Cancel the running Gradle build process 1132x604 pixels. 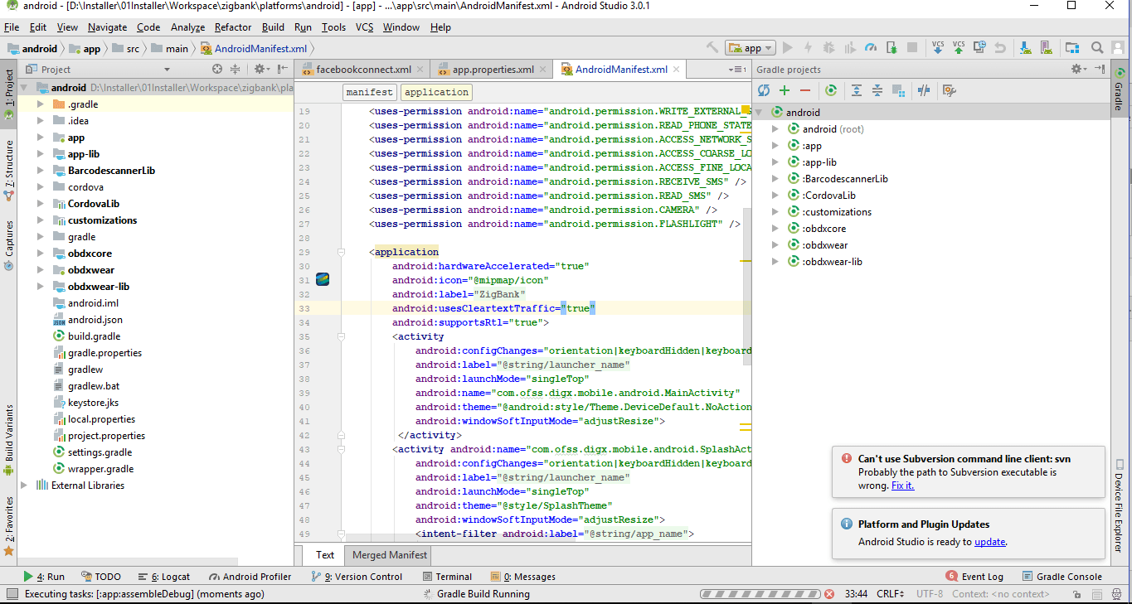(x=828, y=594)
